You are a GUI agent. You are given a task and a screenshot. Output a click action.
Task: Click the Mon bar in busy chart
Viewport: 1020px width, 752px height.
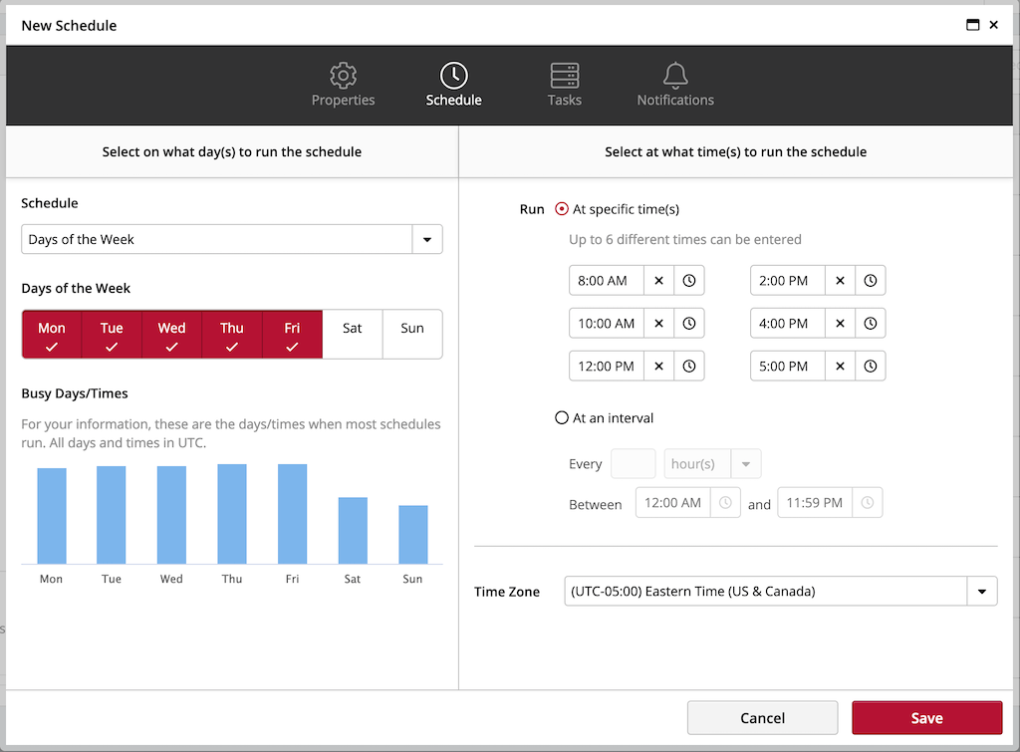tap(52, 516)
